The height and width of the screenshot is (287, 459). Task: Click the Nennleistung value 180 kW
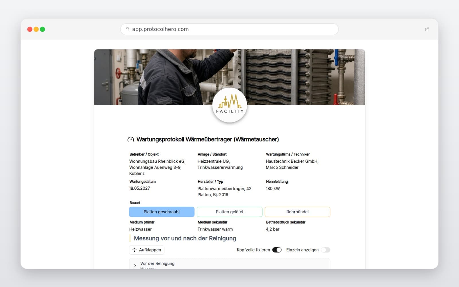tap(273, 189)
